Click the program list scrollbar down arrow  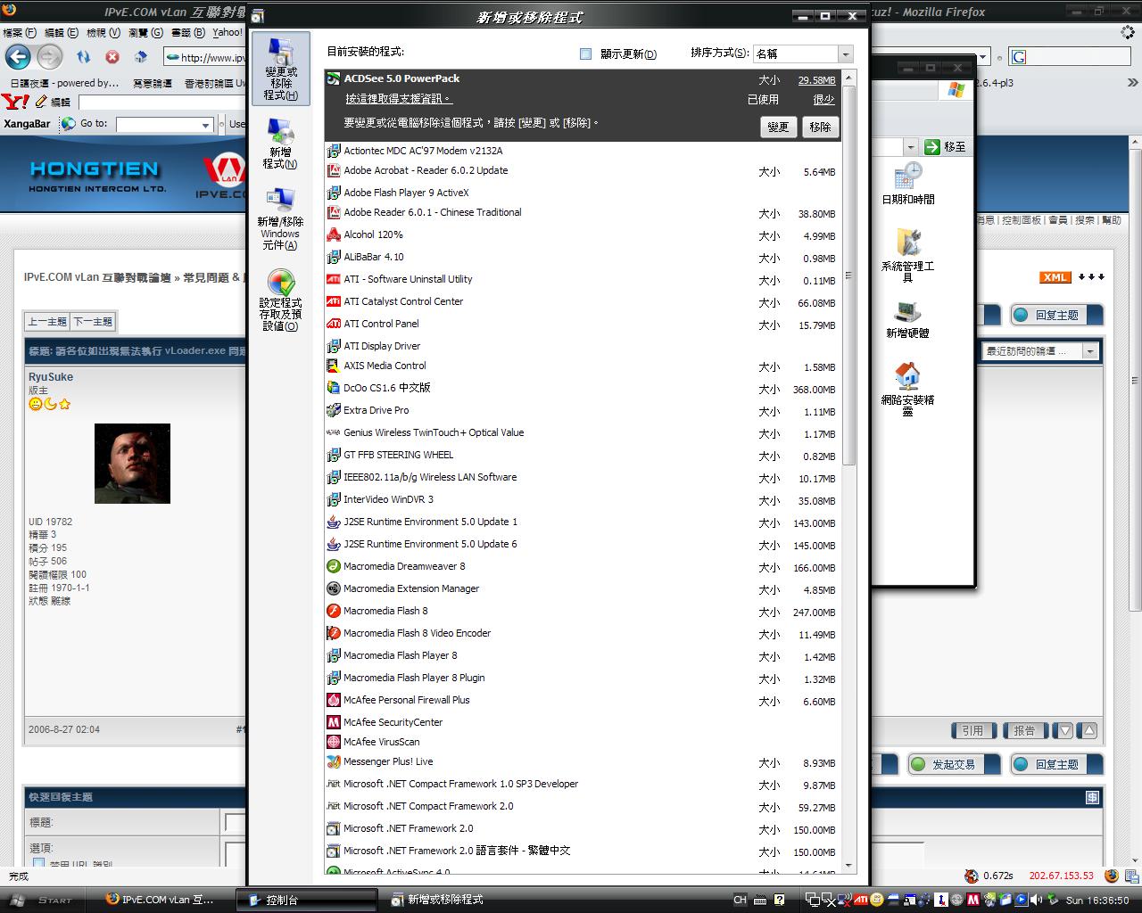coord(848,865)
